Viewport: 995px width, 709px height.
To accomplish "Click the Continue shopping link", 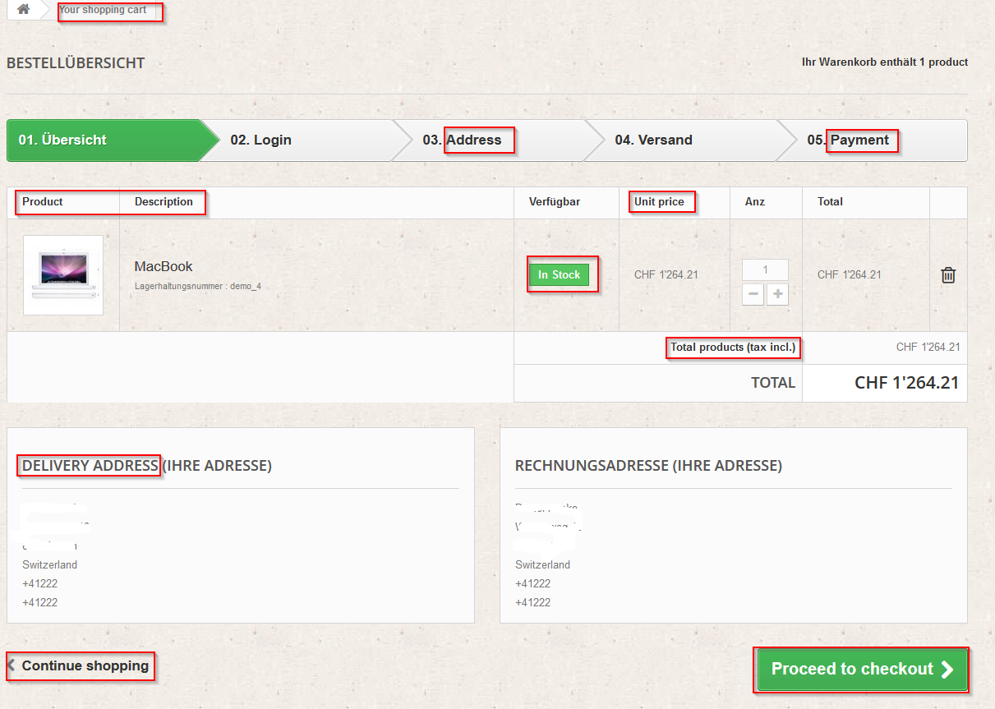I will [x=81, y=665].
